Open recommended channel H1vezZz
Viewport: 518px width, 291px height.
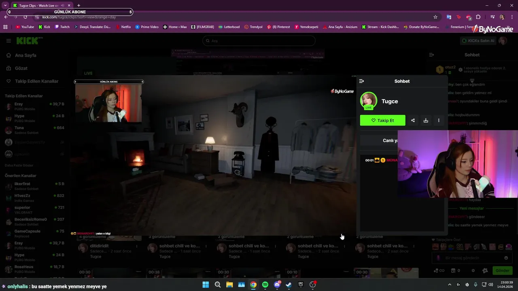click(34, 198)
